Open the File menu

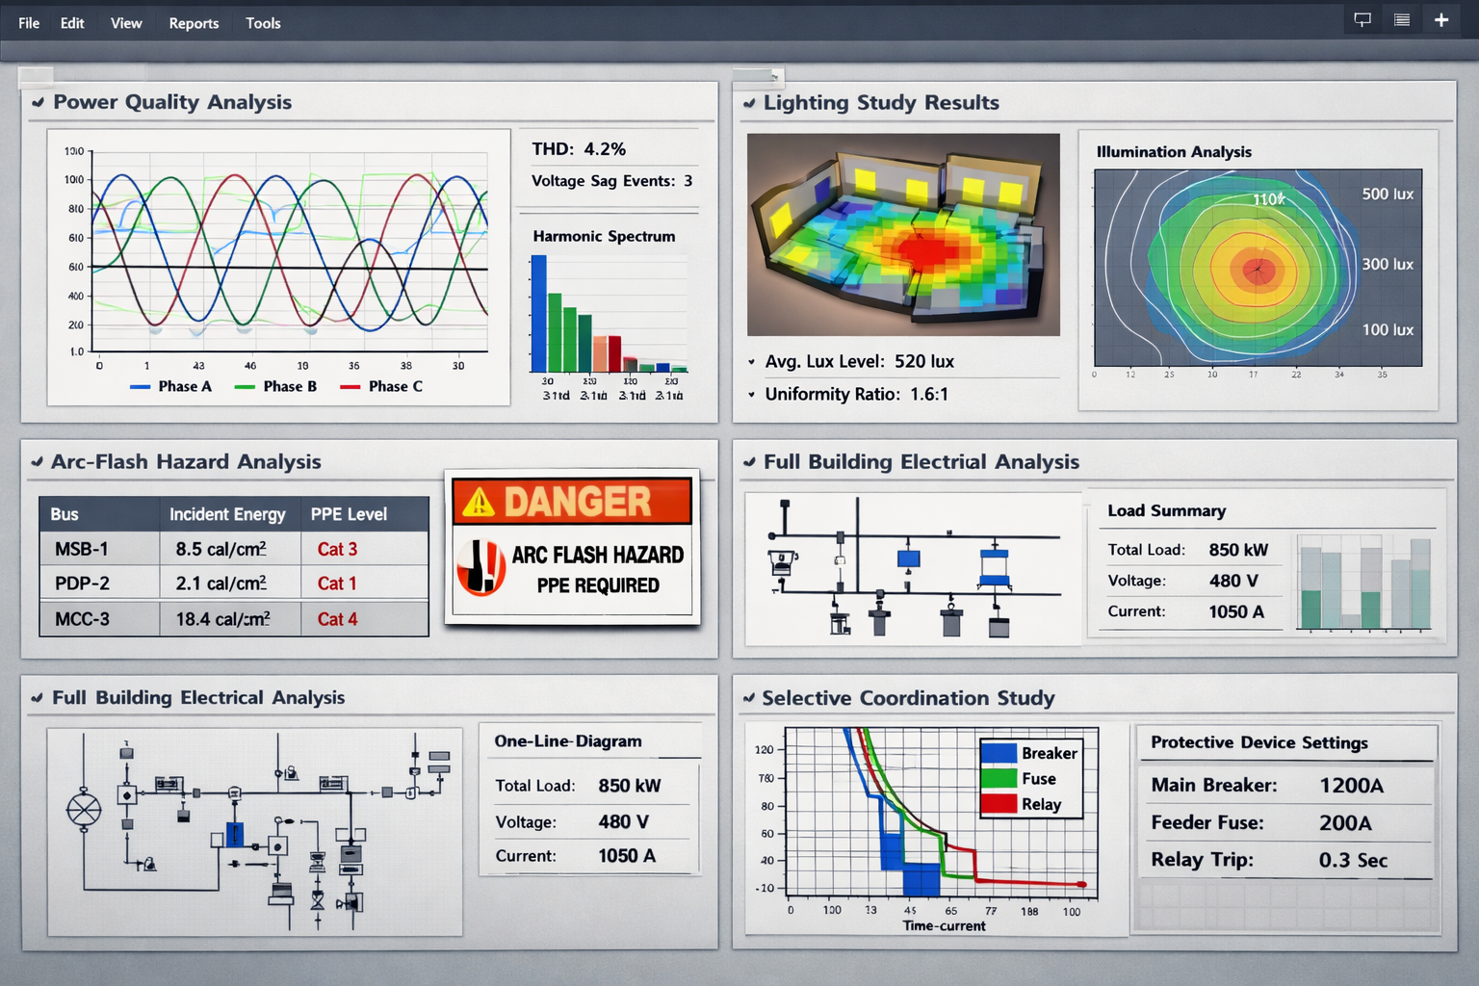tap(29, 23)
